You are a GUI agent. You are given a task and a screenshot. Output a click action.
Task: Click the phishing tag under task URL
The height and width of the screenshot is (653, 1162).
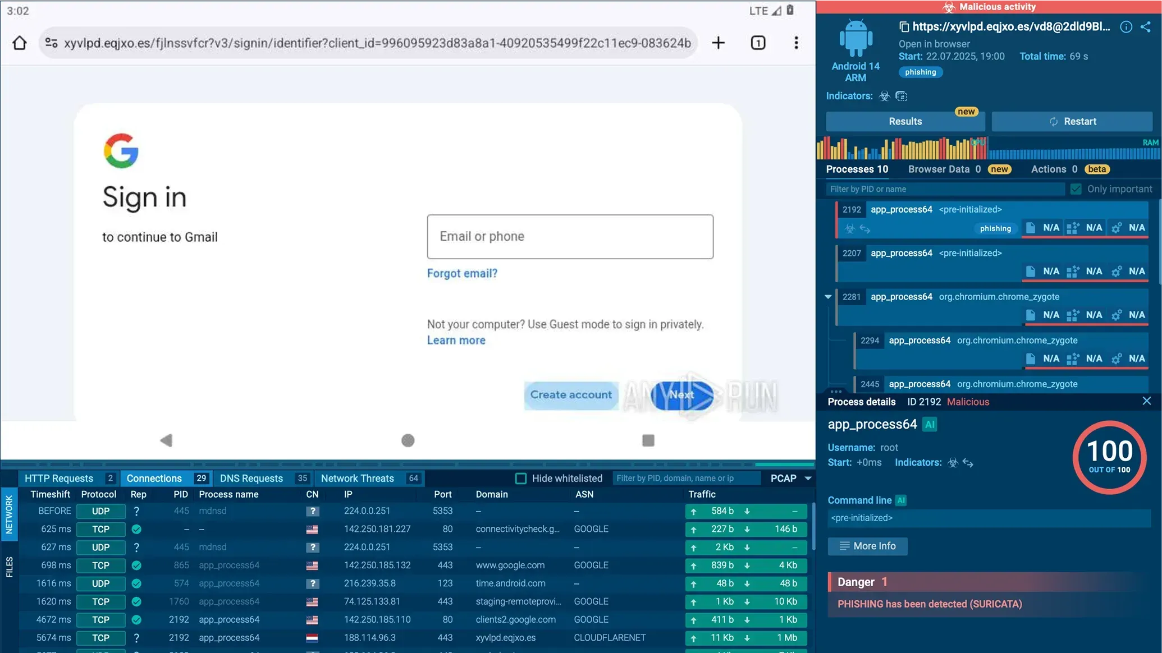pyautogui.click(x=921, y=72)
